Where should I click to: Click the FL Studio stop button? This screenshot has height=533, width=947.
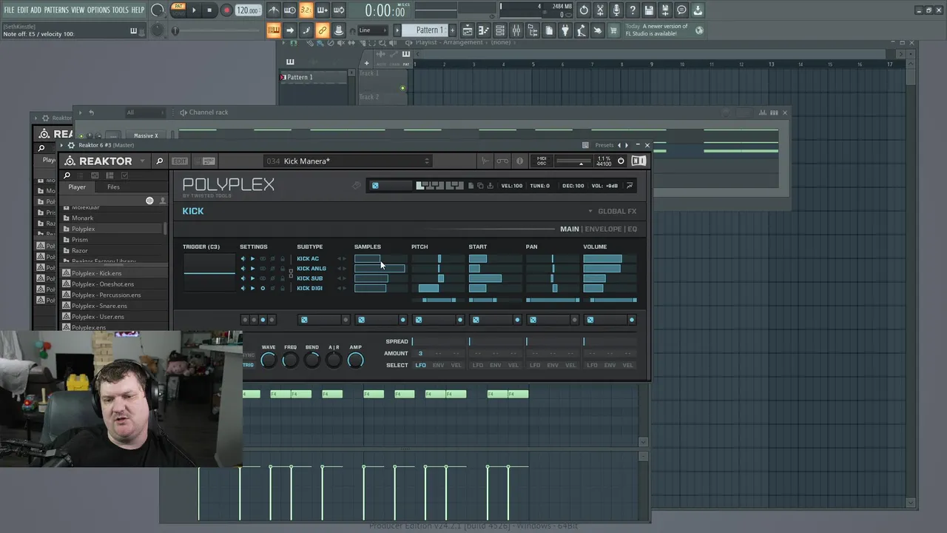click(210, 10)
